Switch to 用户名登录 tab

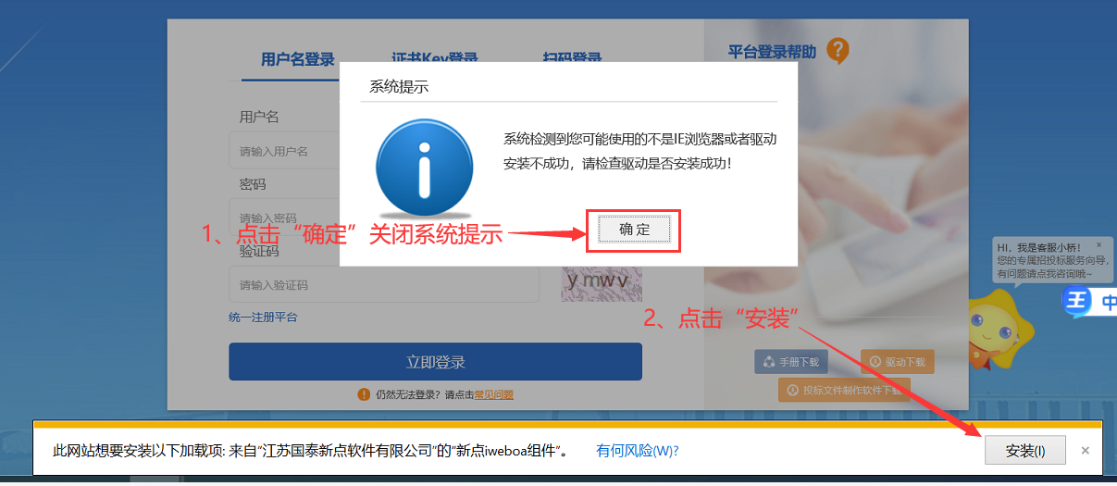[x=297, y=59]
